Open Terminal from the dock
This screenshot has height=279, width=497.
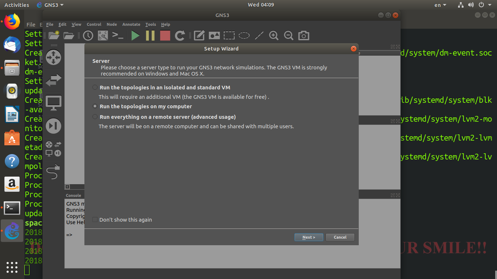12,208
